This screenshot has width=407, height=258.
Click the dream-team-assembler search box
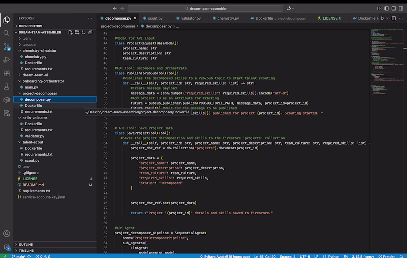[205, 8]
